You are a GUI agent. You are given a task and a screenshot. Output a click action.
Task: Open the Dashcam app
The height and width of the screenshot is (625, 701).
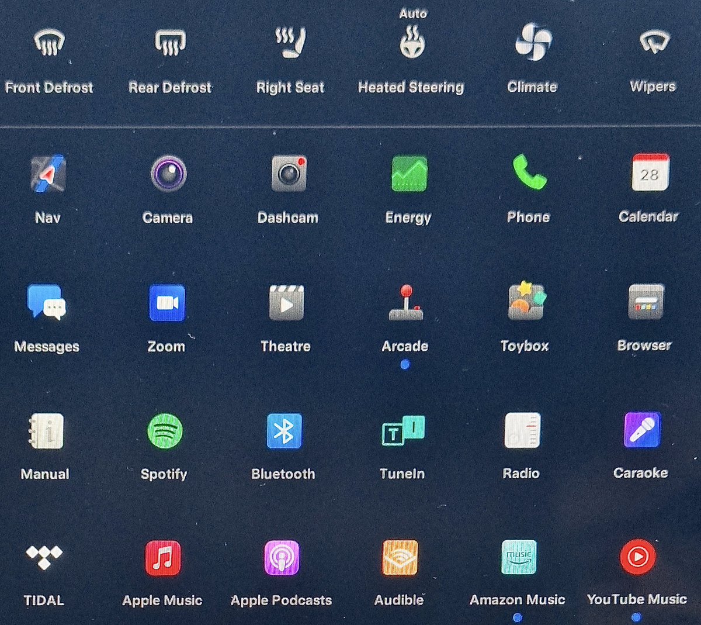(289, 174)
